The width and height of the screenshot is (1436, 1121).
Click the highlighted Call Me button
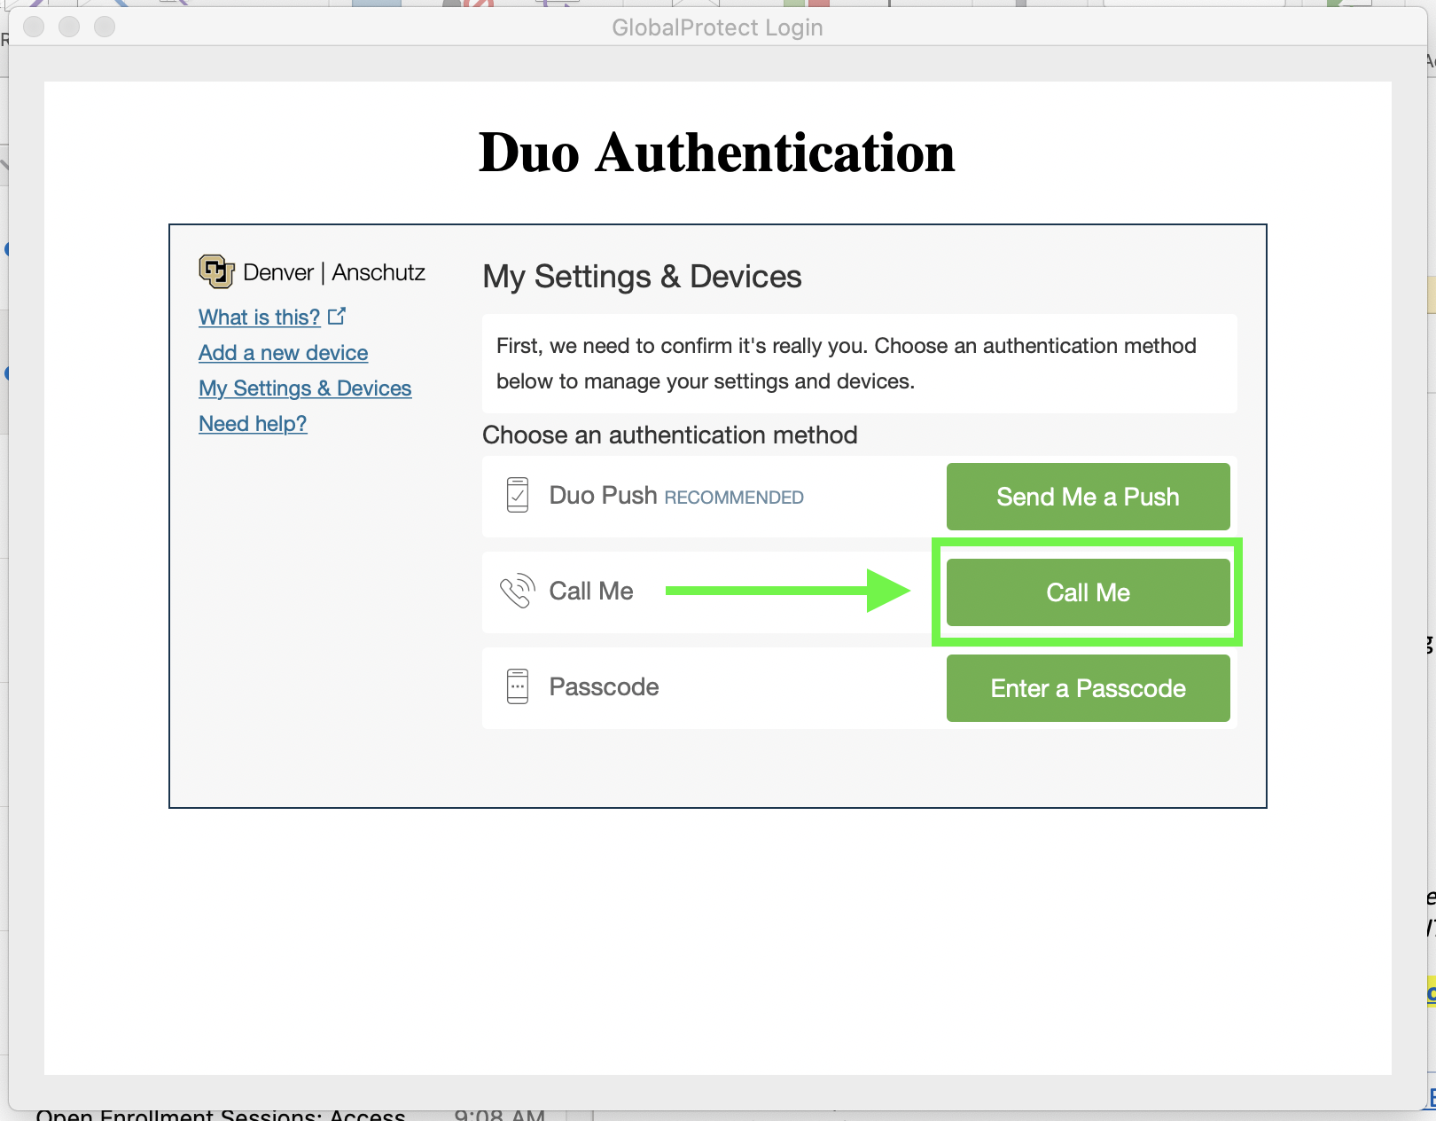pyautogui.click(x=1088, y=592)
